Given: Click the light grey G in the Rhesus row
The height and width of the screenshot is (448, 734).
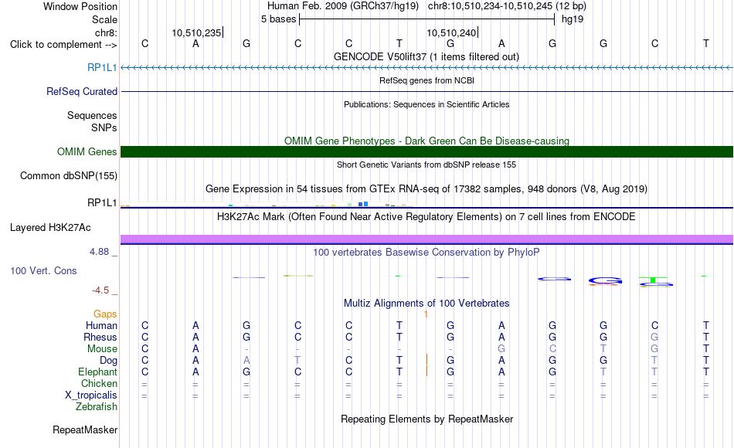Looking at the screenshot, I should (654, 337).
